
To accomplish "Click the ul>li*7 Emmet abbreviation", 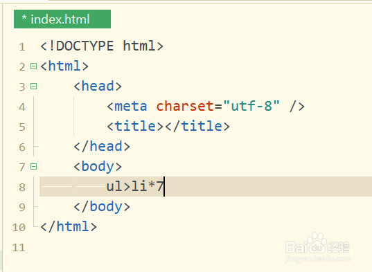I will pos(135,186).
